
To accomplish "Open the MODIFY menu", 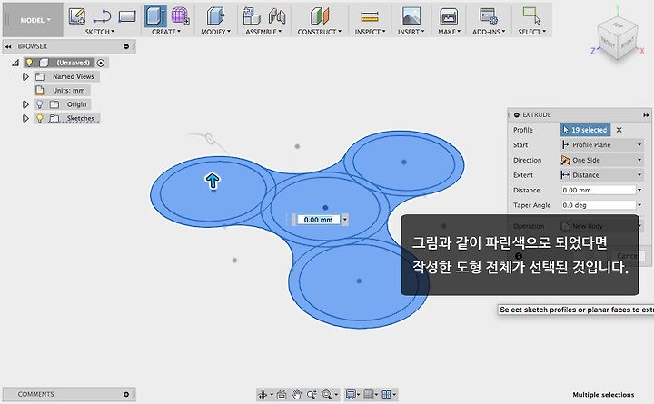I will pyautogui.click(x=215, y=32).
